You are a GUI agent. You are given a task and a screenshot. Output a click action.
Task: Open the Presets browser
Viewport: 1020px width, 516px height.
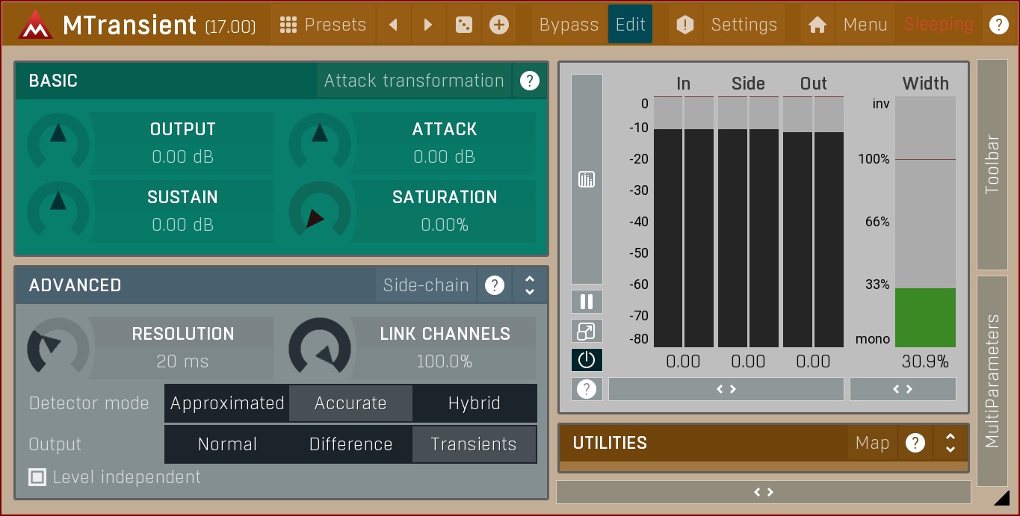point(323,25)
